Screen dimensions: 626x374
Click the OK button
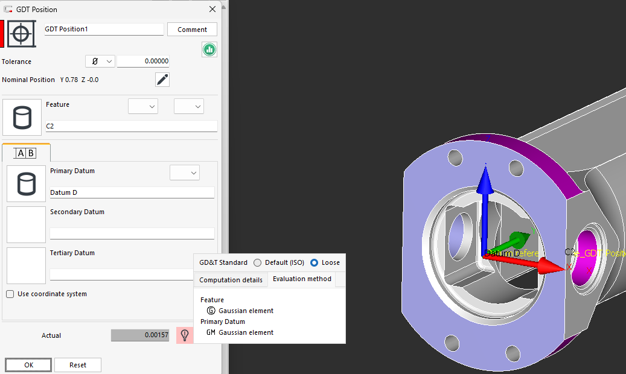pyautogui.click(x=28, y=365)
